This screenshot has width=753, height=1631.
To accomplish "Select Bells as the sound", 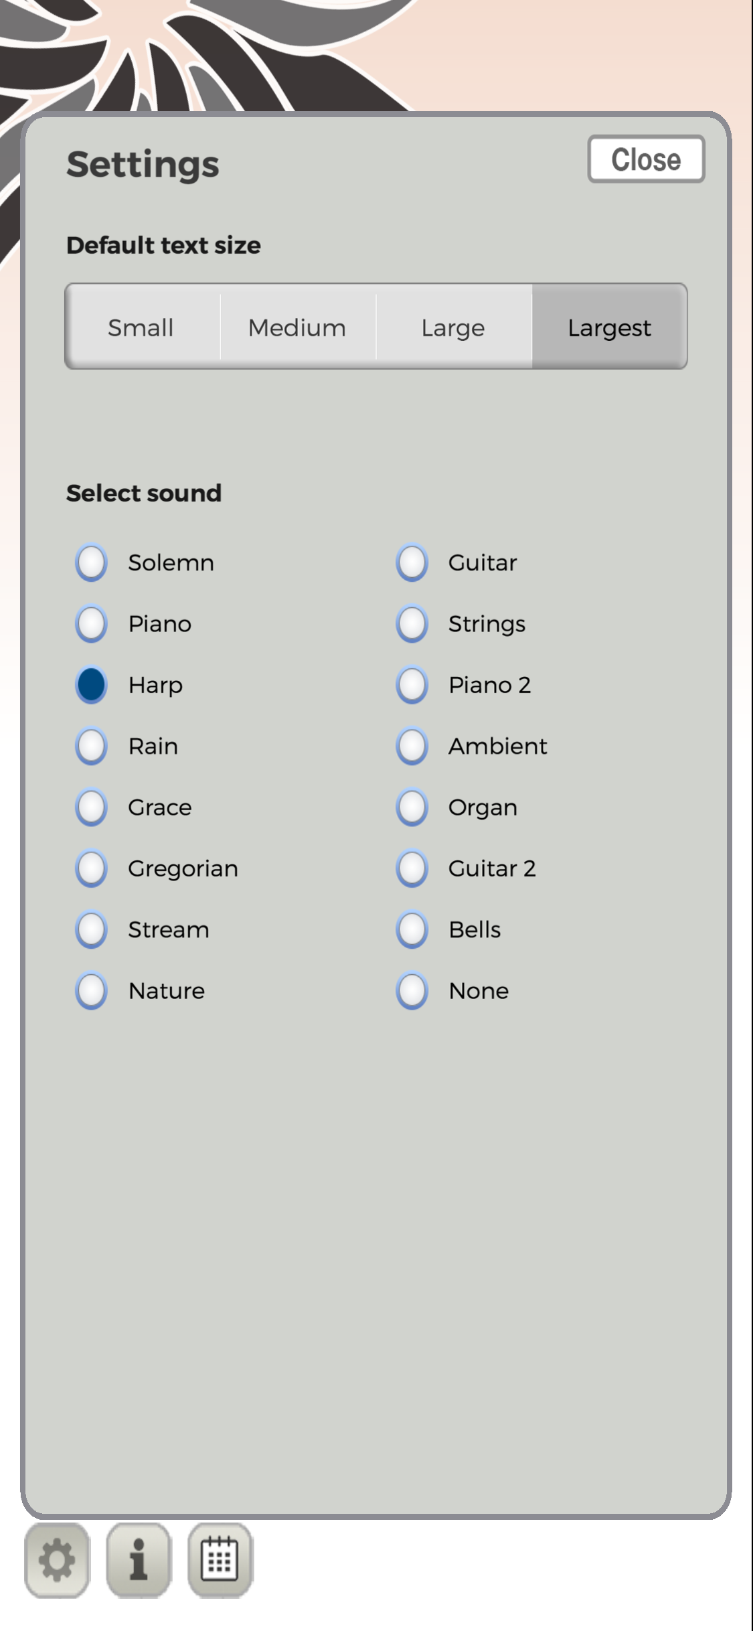I will [x=412, y=929].
